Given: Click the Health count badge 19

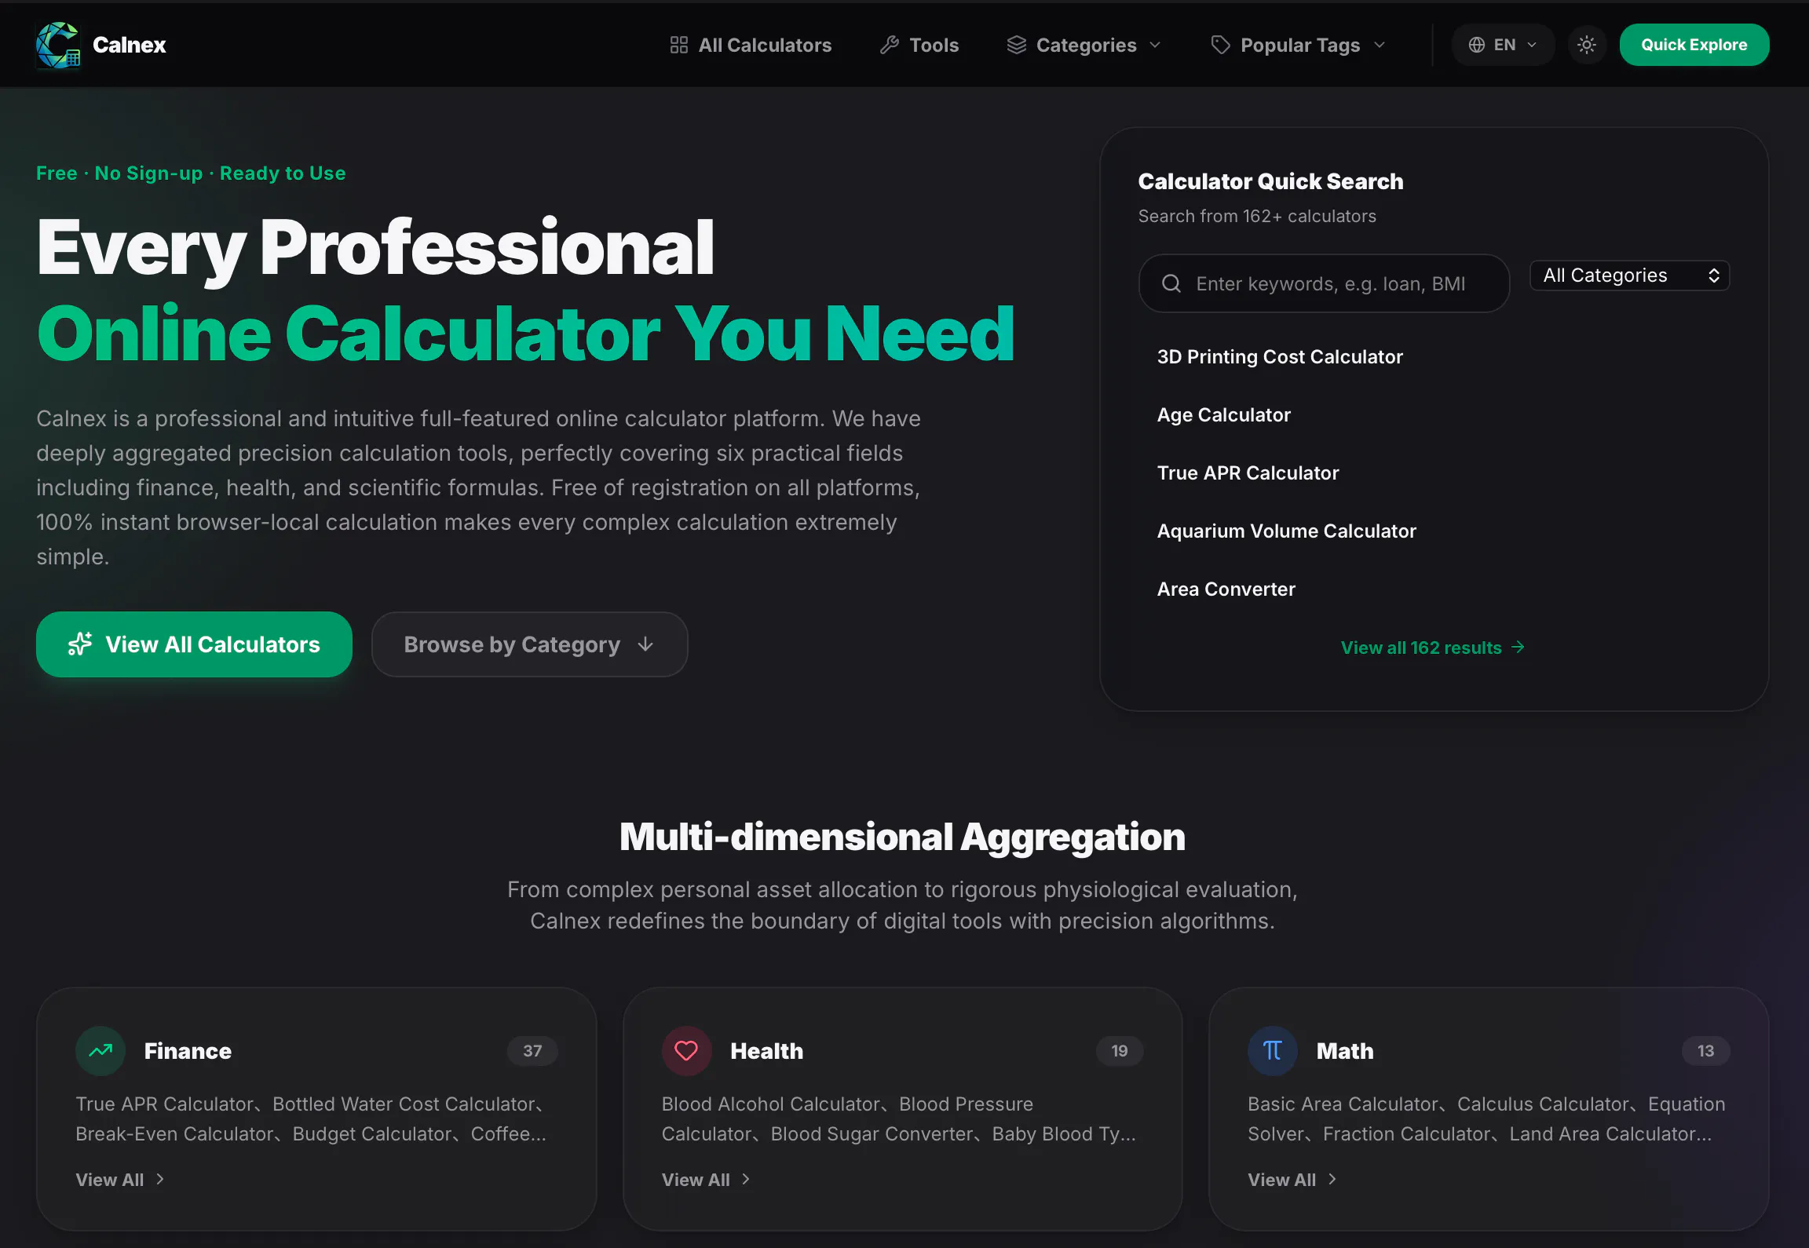Looking at the screenshot, I should [x=1120, y=1051].
